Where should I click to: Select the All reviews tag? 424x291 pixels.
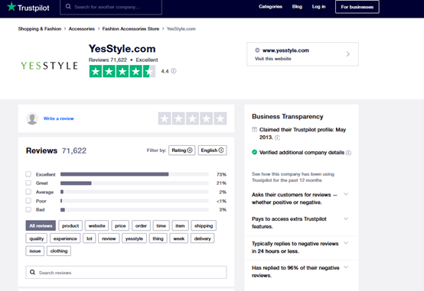[x=41, y=225]
